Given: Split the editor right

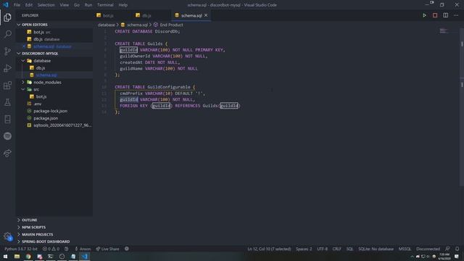Looking at the screenshot, I should point(445,15).
